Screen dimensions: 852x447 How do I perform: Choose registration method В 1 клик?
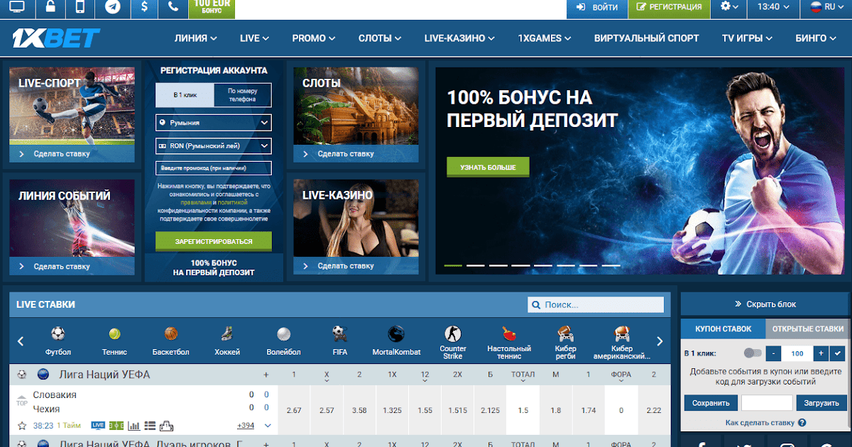click(x=185, y=95)
